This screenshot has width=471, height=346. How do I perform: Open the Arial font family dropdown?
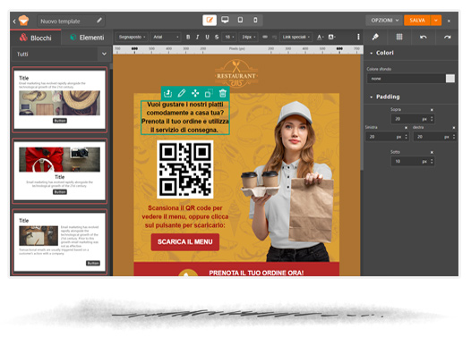[166, 37]
